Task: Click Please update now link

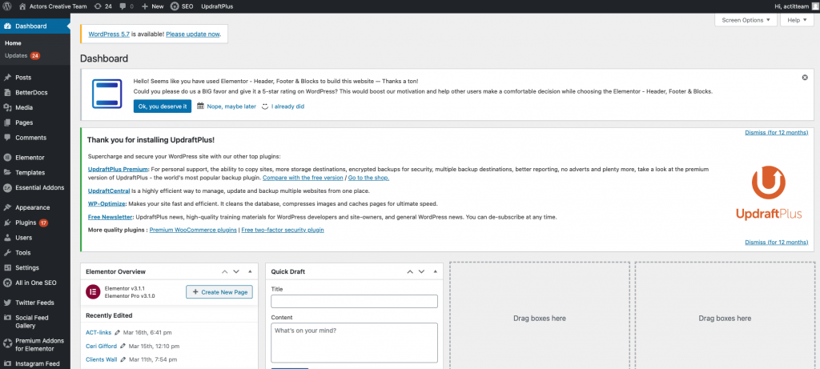Action: pos(193,34)
